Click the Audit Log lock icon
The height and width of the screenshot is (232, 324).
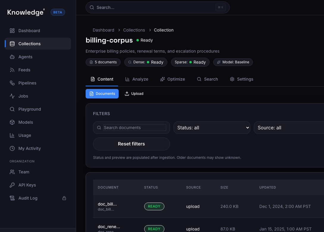(64, 198)
